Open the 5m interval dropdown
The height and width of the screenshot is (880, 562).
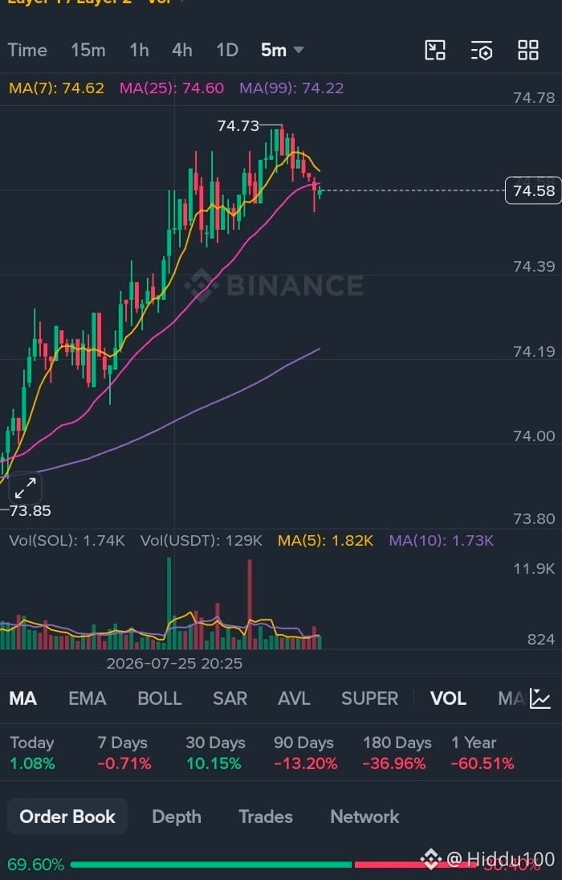[x=282, y=50]
